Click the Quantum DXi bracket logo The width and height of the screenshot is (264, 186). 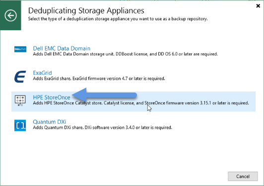pos(20,125)
